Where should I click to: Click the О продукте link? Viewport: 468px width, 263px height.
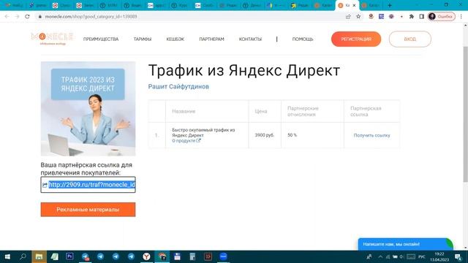pyautogui.click(x=184, y=140)
